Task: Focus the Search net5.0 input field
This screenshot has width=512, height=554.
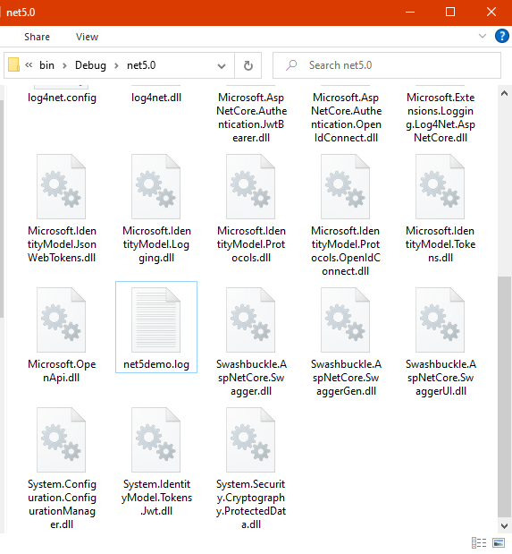Action: coord(386,65)
